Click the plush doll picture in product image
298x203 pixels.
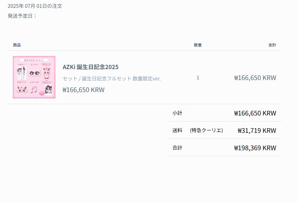pyautogui.click(x=47, y=73)
